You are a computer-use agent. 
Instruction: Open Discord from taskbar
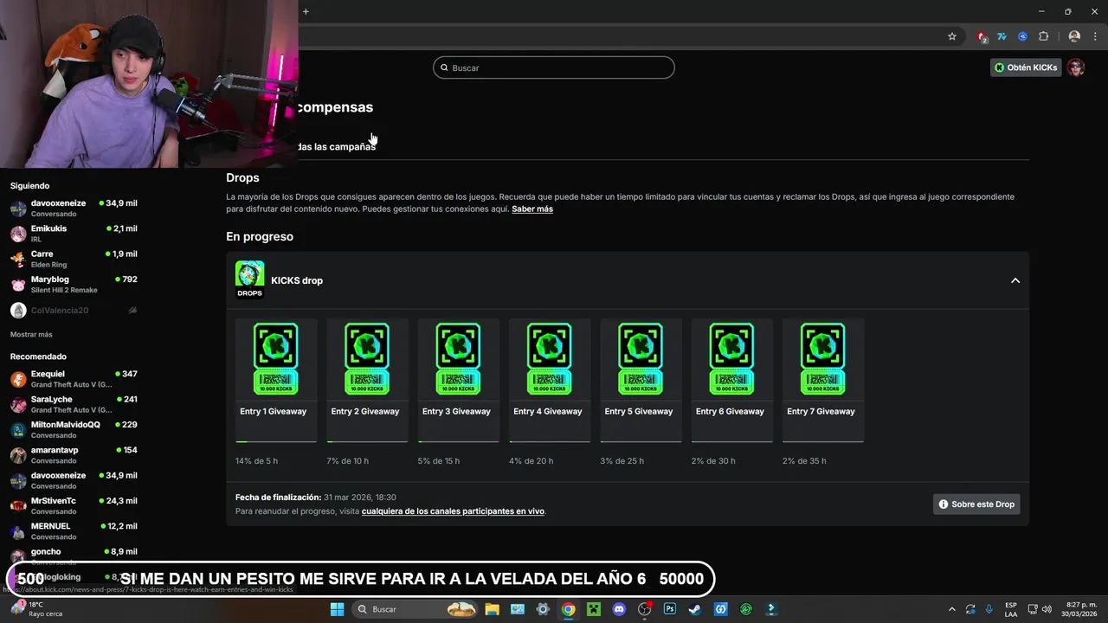coord(619,609)
